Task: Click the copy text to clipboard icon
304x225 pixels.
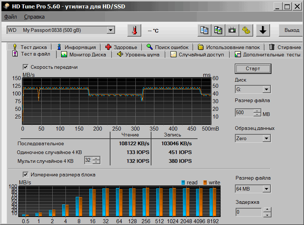Action: tap(204, 30)
